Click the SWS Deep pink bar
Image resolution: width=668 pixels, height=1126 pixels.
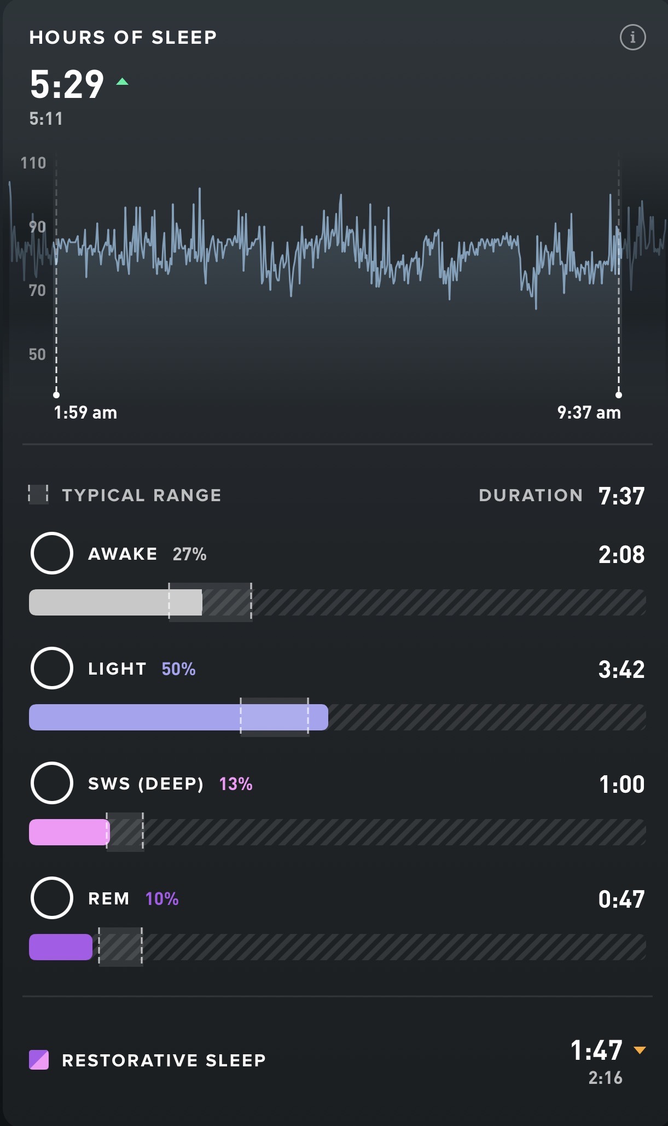coord(69,832)
